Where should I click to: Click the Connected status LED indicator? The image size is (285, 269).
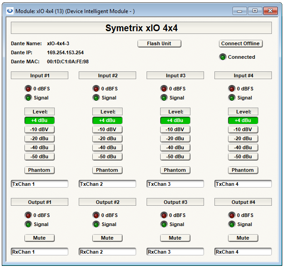click(x=223, y=57)
